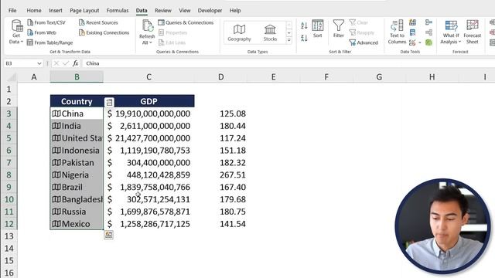Select the Pakistan cell
The height and width of the screenshot is (278, 495).
(77, 163)
